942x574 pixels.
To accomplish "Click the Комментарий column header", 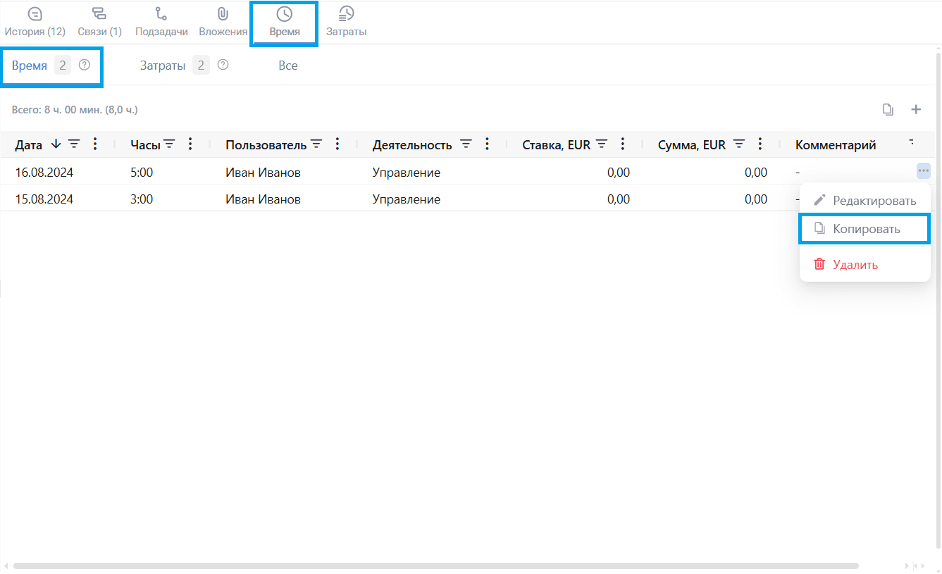I will click(836, 145).
